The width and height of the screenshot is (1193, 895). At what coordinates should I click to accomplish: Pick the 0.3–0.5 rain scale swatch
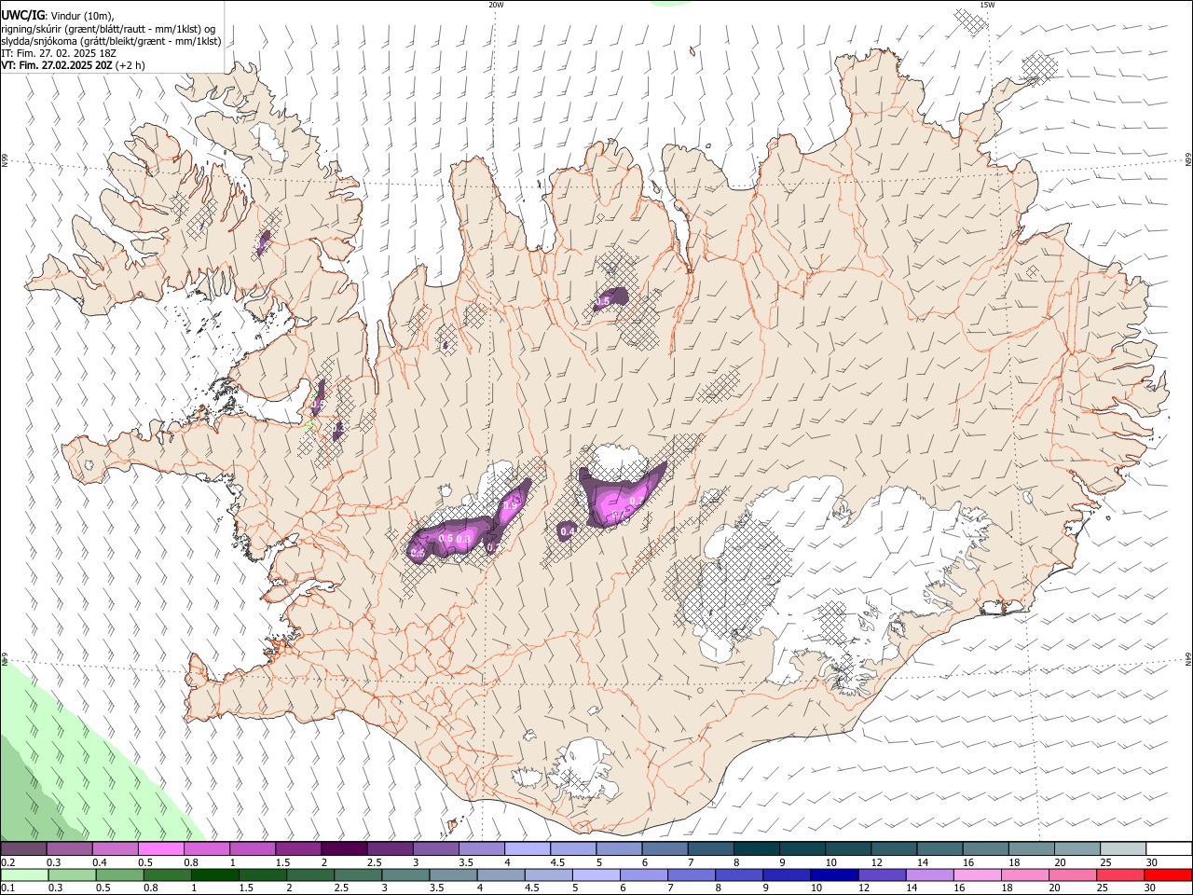pyautogui.click(x=74, y=874)
